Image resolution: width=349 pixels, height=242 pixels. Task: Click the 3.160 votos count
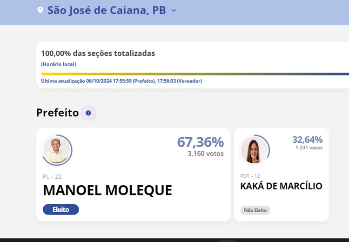tap(206, 154)
